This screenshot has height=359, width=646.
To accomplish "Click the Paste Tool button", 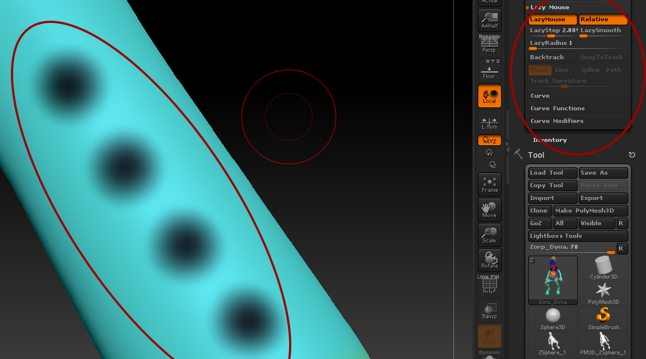I will [x=603, y=186].
